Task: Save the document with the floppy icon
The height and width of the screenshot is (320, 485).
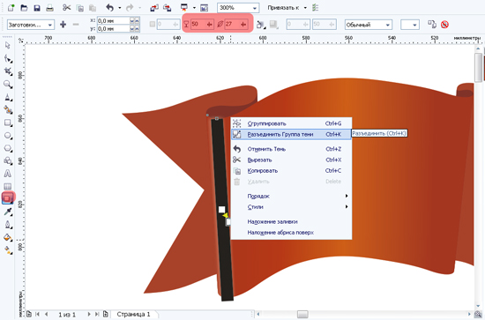Action: pos(37,8)
